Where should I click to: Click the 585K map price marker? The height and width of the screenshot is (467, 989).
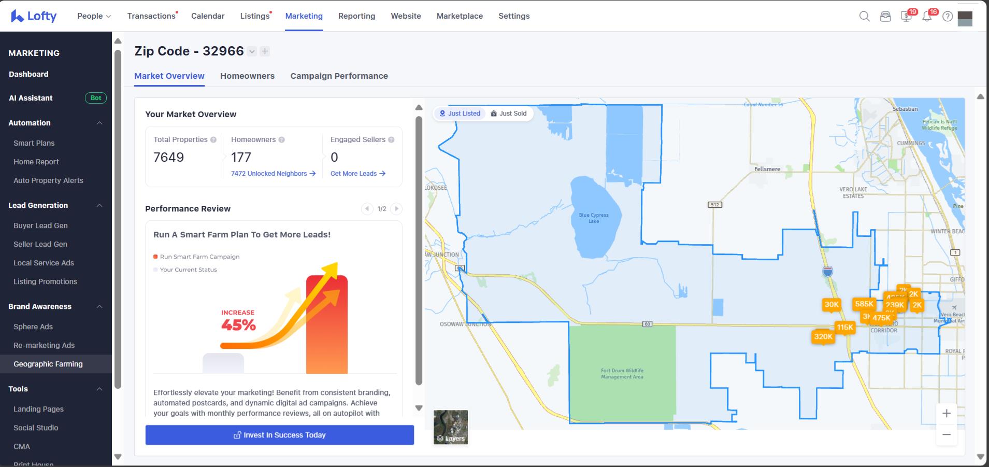pyautogui.click(x=864, y=304)
